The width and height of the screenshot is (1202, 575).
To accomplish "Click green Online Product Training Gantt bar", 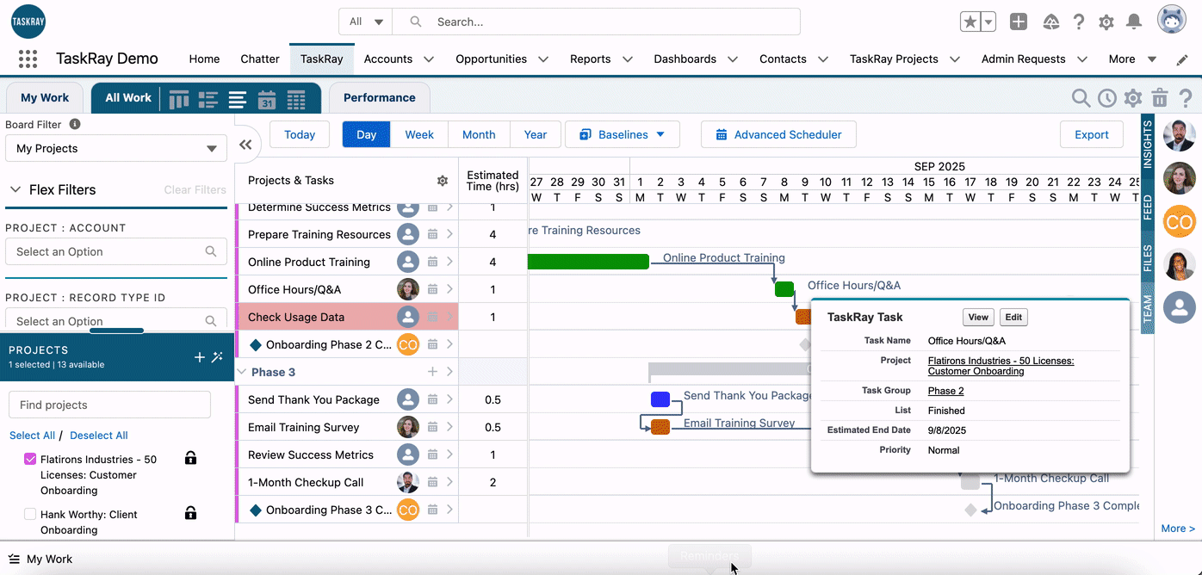I will (x=588, y=262).
